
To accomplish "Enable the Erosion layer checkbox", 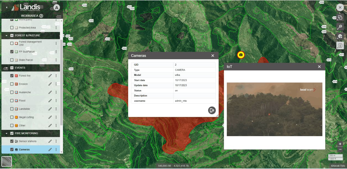I will tap(12, 84).
